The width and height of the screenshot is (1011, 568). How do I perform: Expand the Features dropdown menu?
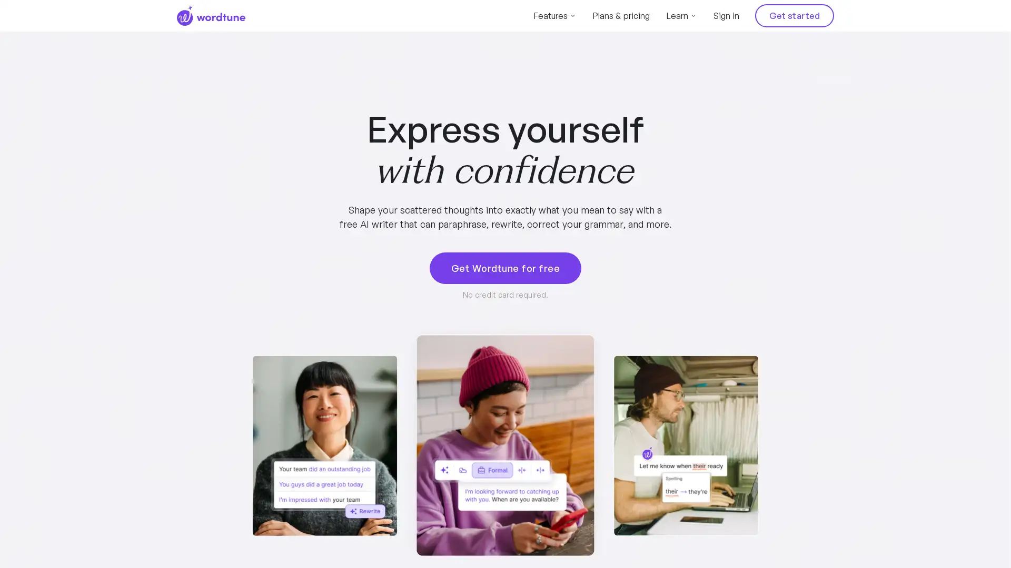554,15
